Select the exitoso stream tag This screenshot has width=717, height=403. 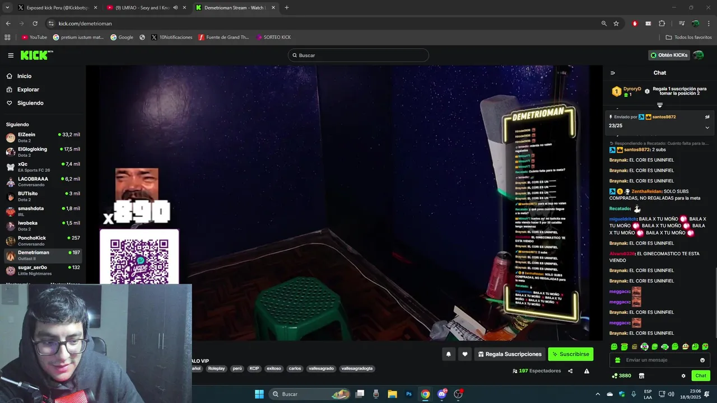pos(274,369)
